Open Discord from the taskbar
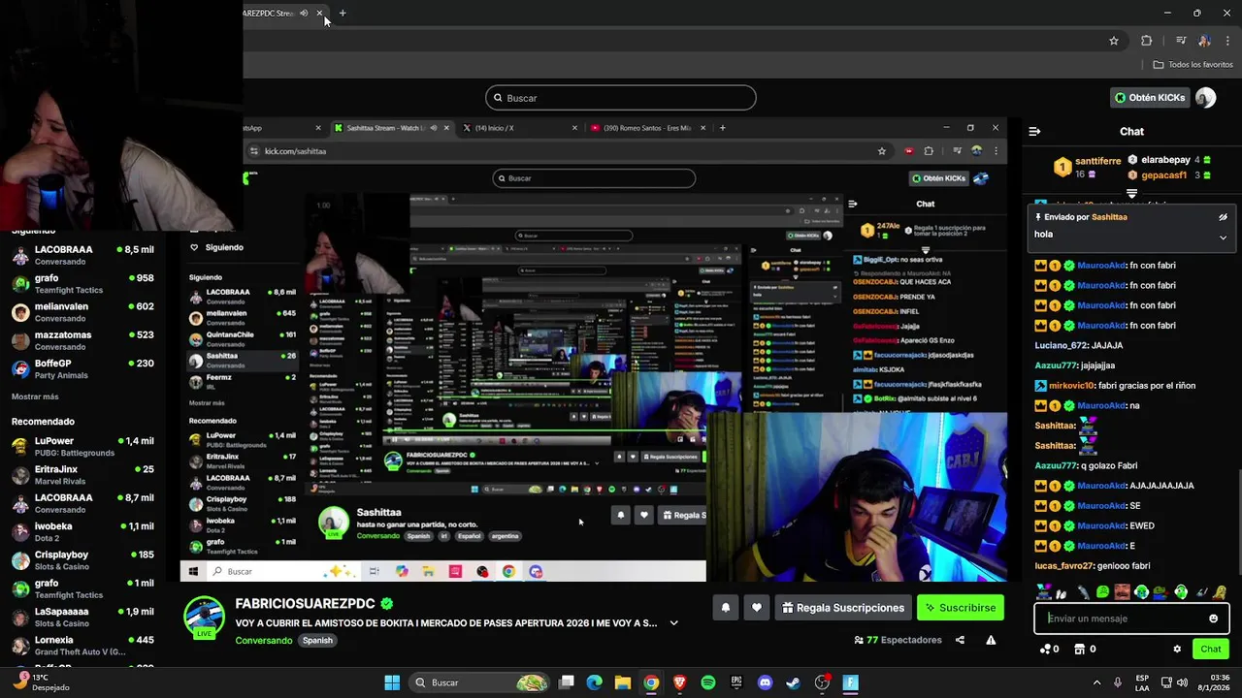Viewport: 1242px width, 698px height. (x=765, y=682)
